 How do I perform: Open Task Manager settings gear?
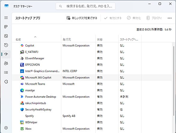coord(6,128)
